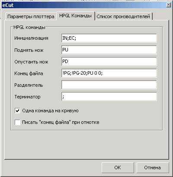Click the Инициализация label

31,38
